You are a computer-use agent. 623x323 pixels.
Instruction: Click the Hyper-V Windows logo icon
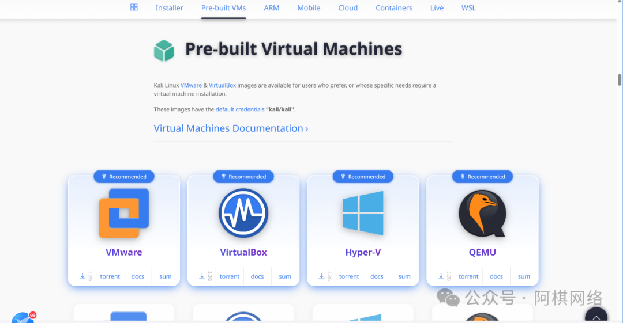click(363, 213)
